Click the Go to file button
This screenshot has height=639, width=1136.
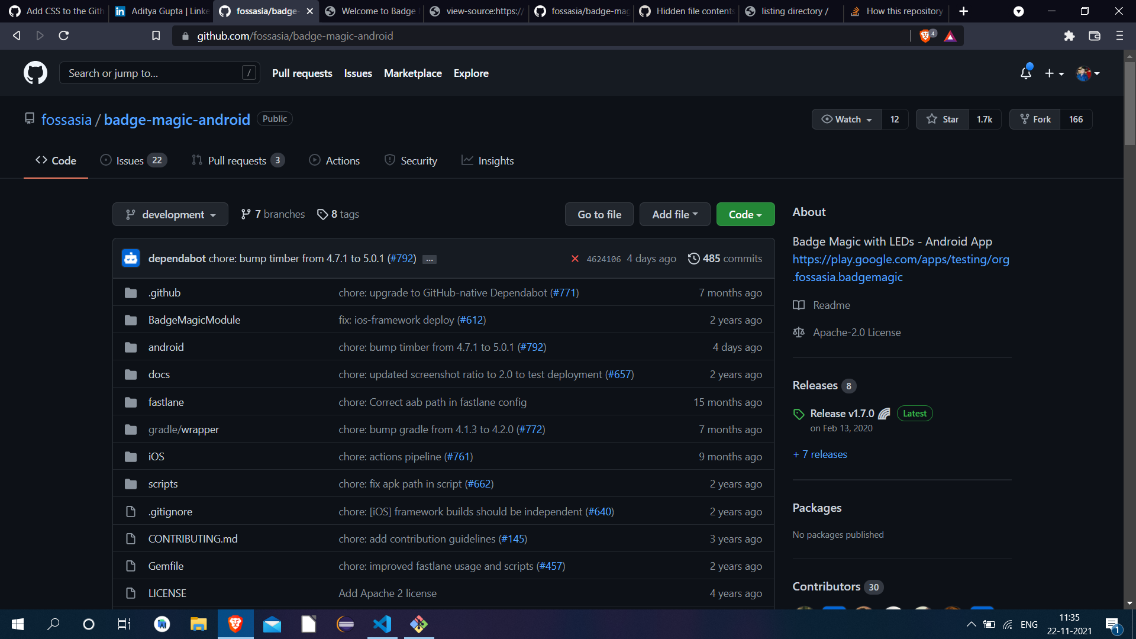tap(599, 214)
